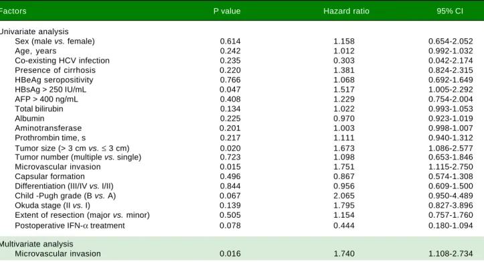Viewport: 484px width, 262px height.
Task: Click 'Microvascular invasion' in univariate section
Action: [x=58, y=167]
